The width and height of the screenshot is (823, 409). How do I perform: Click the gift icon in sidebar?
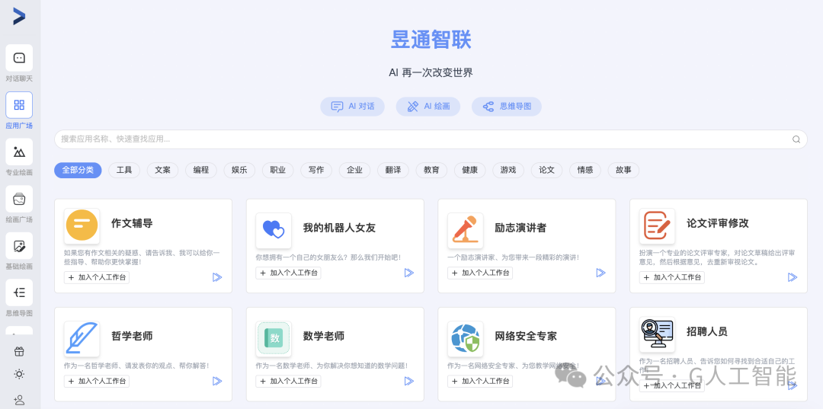19,351
